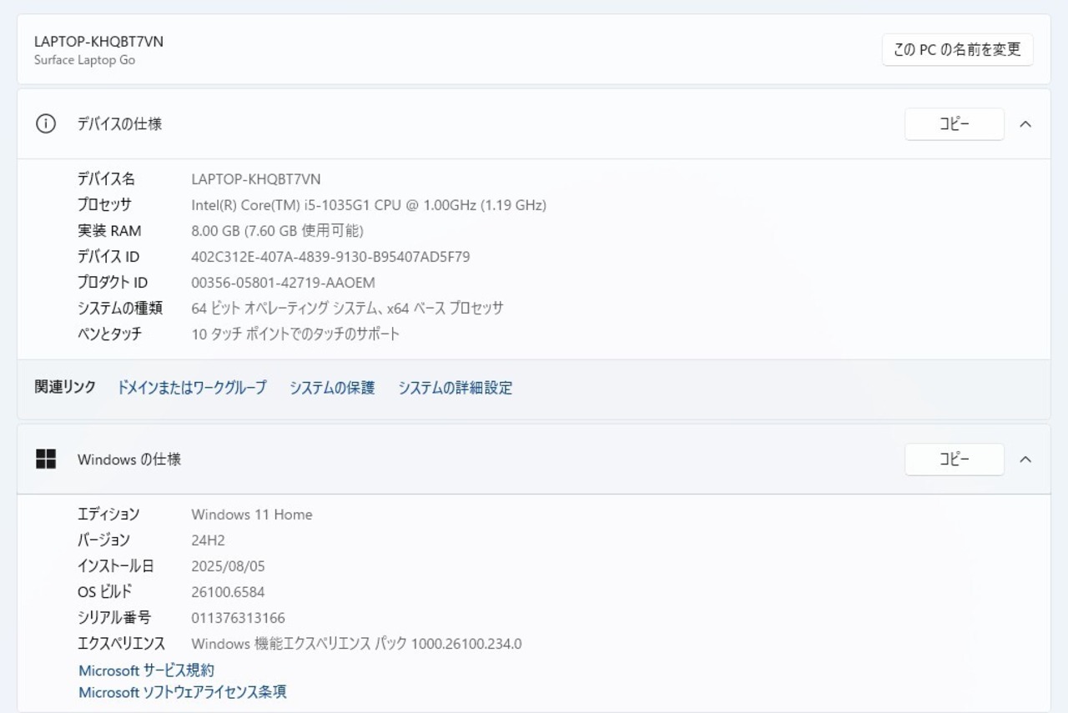This screenshot has width=1068, height=713.
Task: Click the Surface Laptop Go model text
Action: click(84, 60)
